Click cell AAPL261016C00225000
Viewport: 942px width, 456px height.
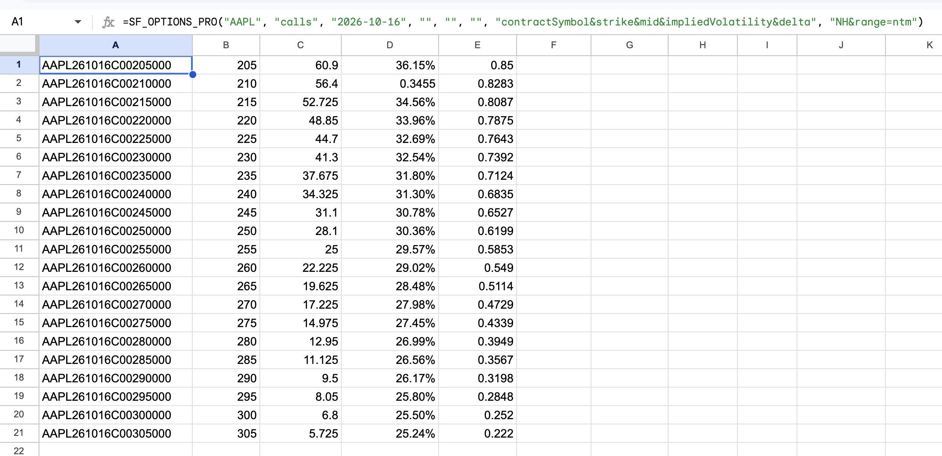pyautogui.click(x=116, y=139)
